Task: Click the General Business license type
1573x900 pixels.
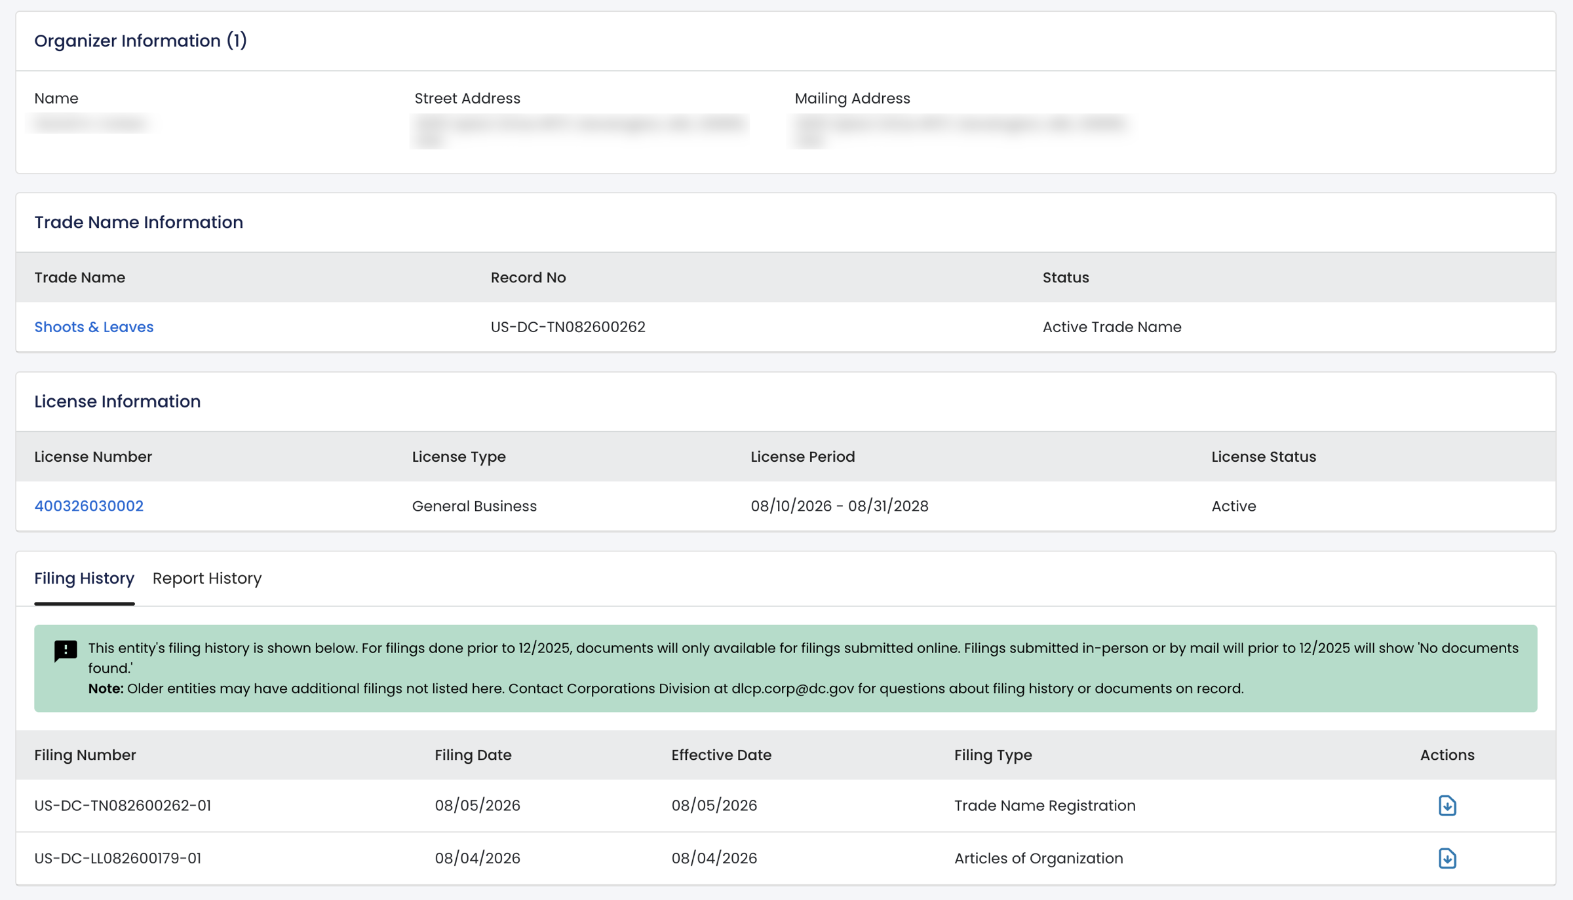Action: [x=475, y=506]
